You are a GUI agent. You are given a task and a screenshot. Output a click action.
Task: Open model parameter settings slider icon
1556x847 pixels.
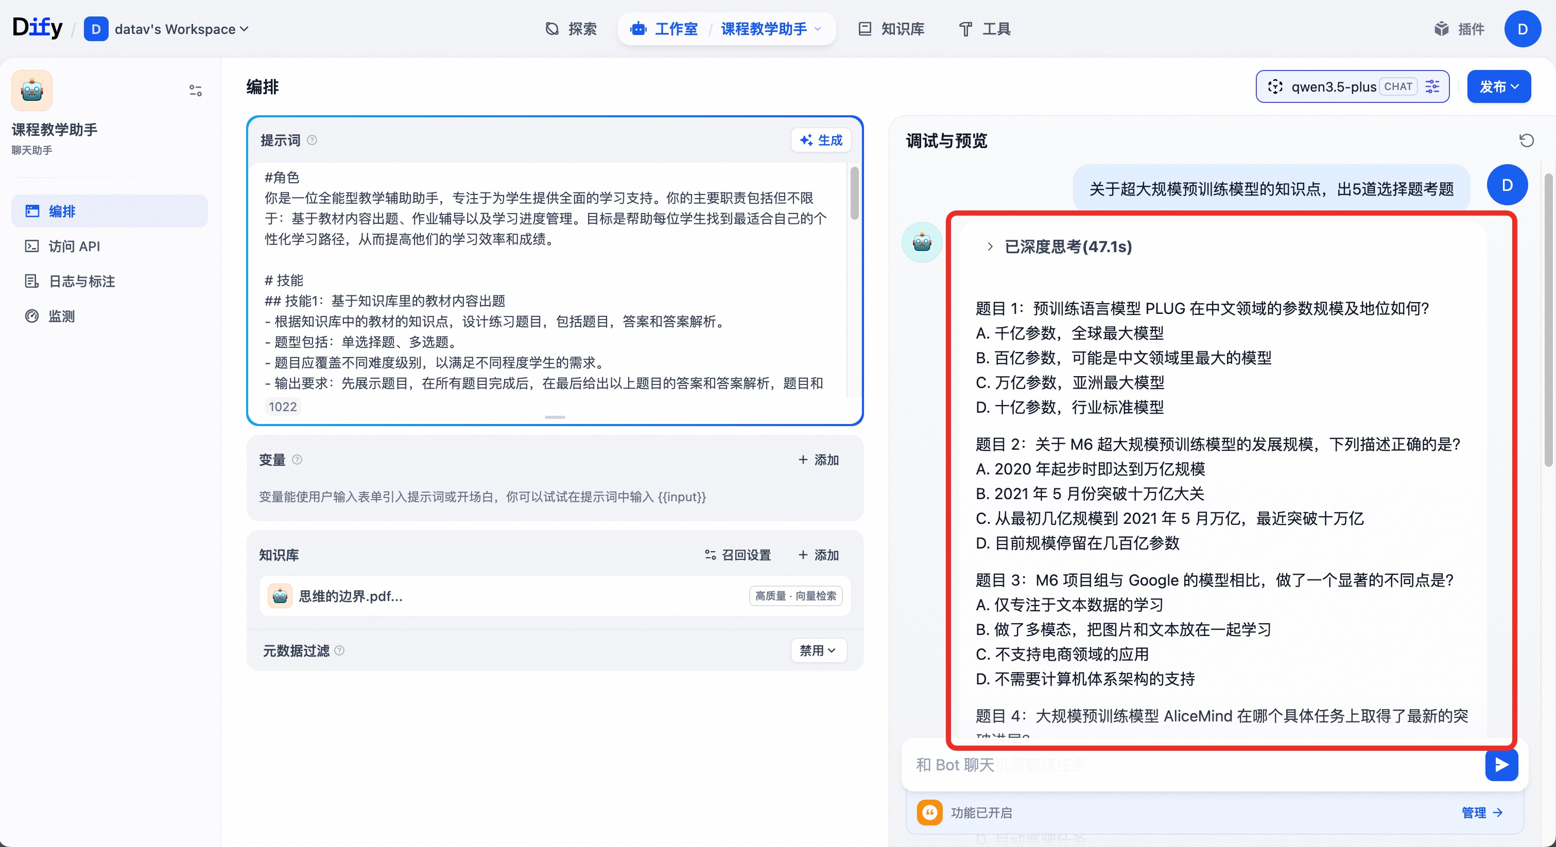pyautogui.click(x=1432, y=86)
